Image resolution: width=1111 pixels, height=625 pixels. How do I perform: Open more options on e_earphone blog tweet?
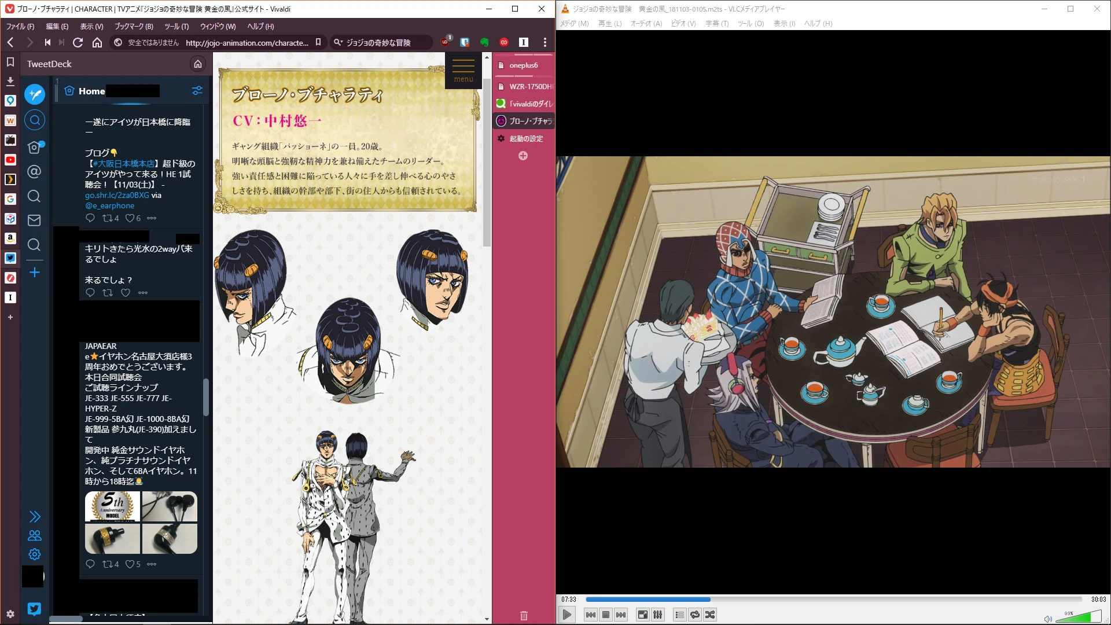[152, 218]
